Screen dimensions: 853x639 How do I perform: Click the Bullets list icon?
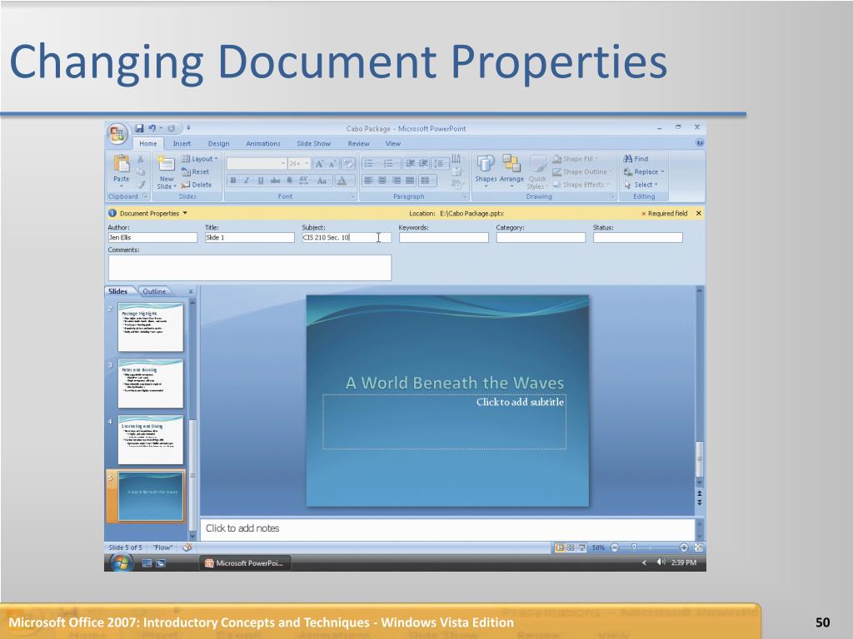coord(369,164)
